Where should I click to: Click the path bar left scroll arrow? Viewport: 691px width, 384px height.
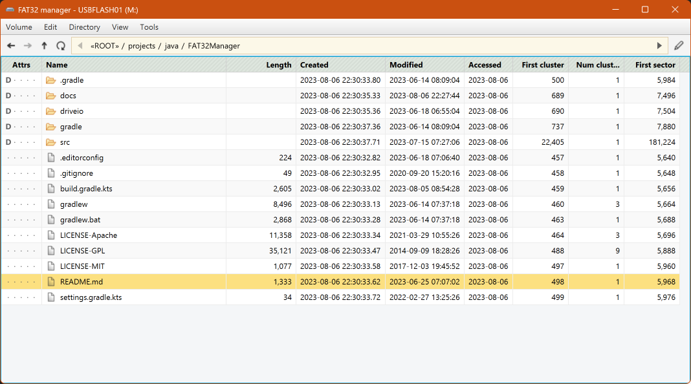click(x=80, y=45)
